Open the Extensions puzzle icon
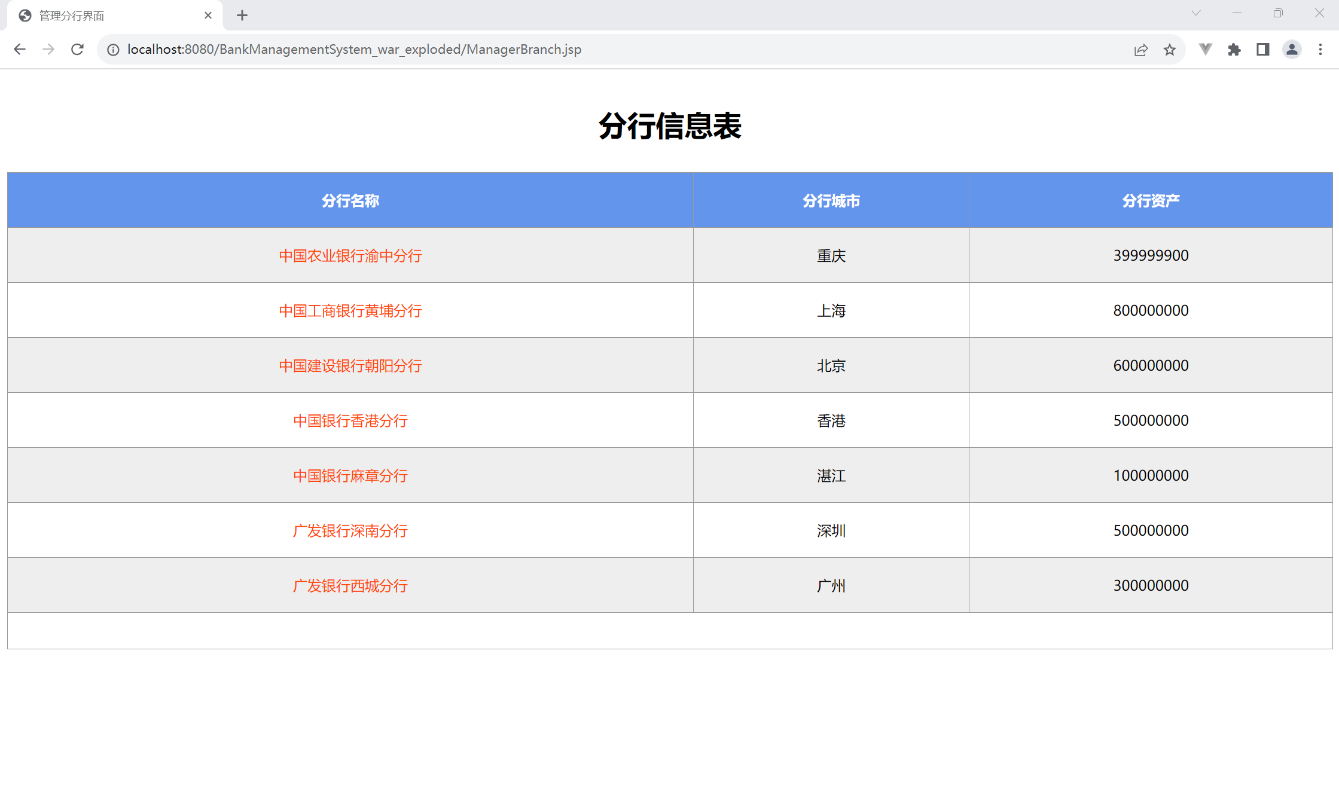This screenshot has height=791, width=1339. 1234,50
